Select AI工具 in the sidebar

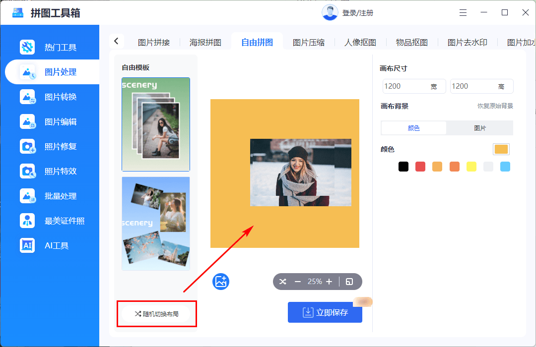click(x=57, y=245)
